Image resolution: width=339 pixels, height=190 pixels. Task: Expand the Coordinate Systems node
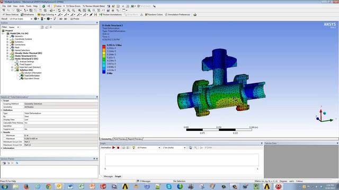(x=7, y=39)
